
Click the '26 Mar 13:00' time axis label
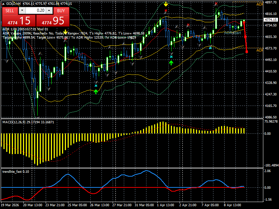[x=99, y=205]
